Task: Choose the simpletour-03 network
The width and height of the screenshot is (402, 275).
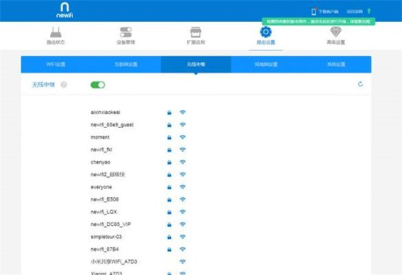Action: pos(107,236)
